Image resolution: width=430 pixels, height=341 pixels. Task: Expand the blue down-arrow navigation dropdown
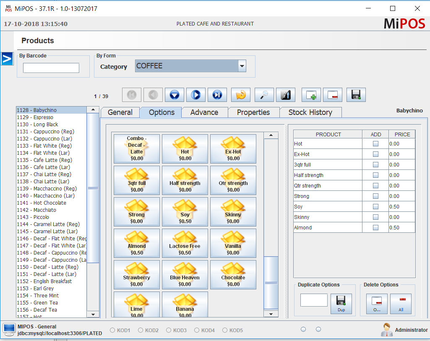(x=175, y=95)
